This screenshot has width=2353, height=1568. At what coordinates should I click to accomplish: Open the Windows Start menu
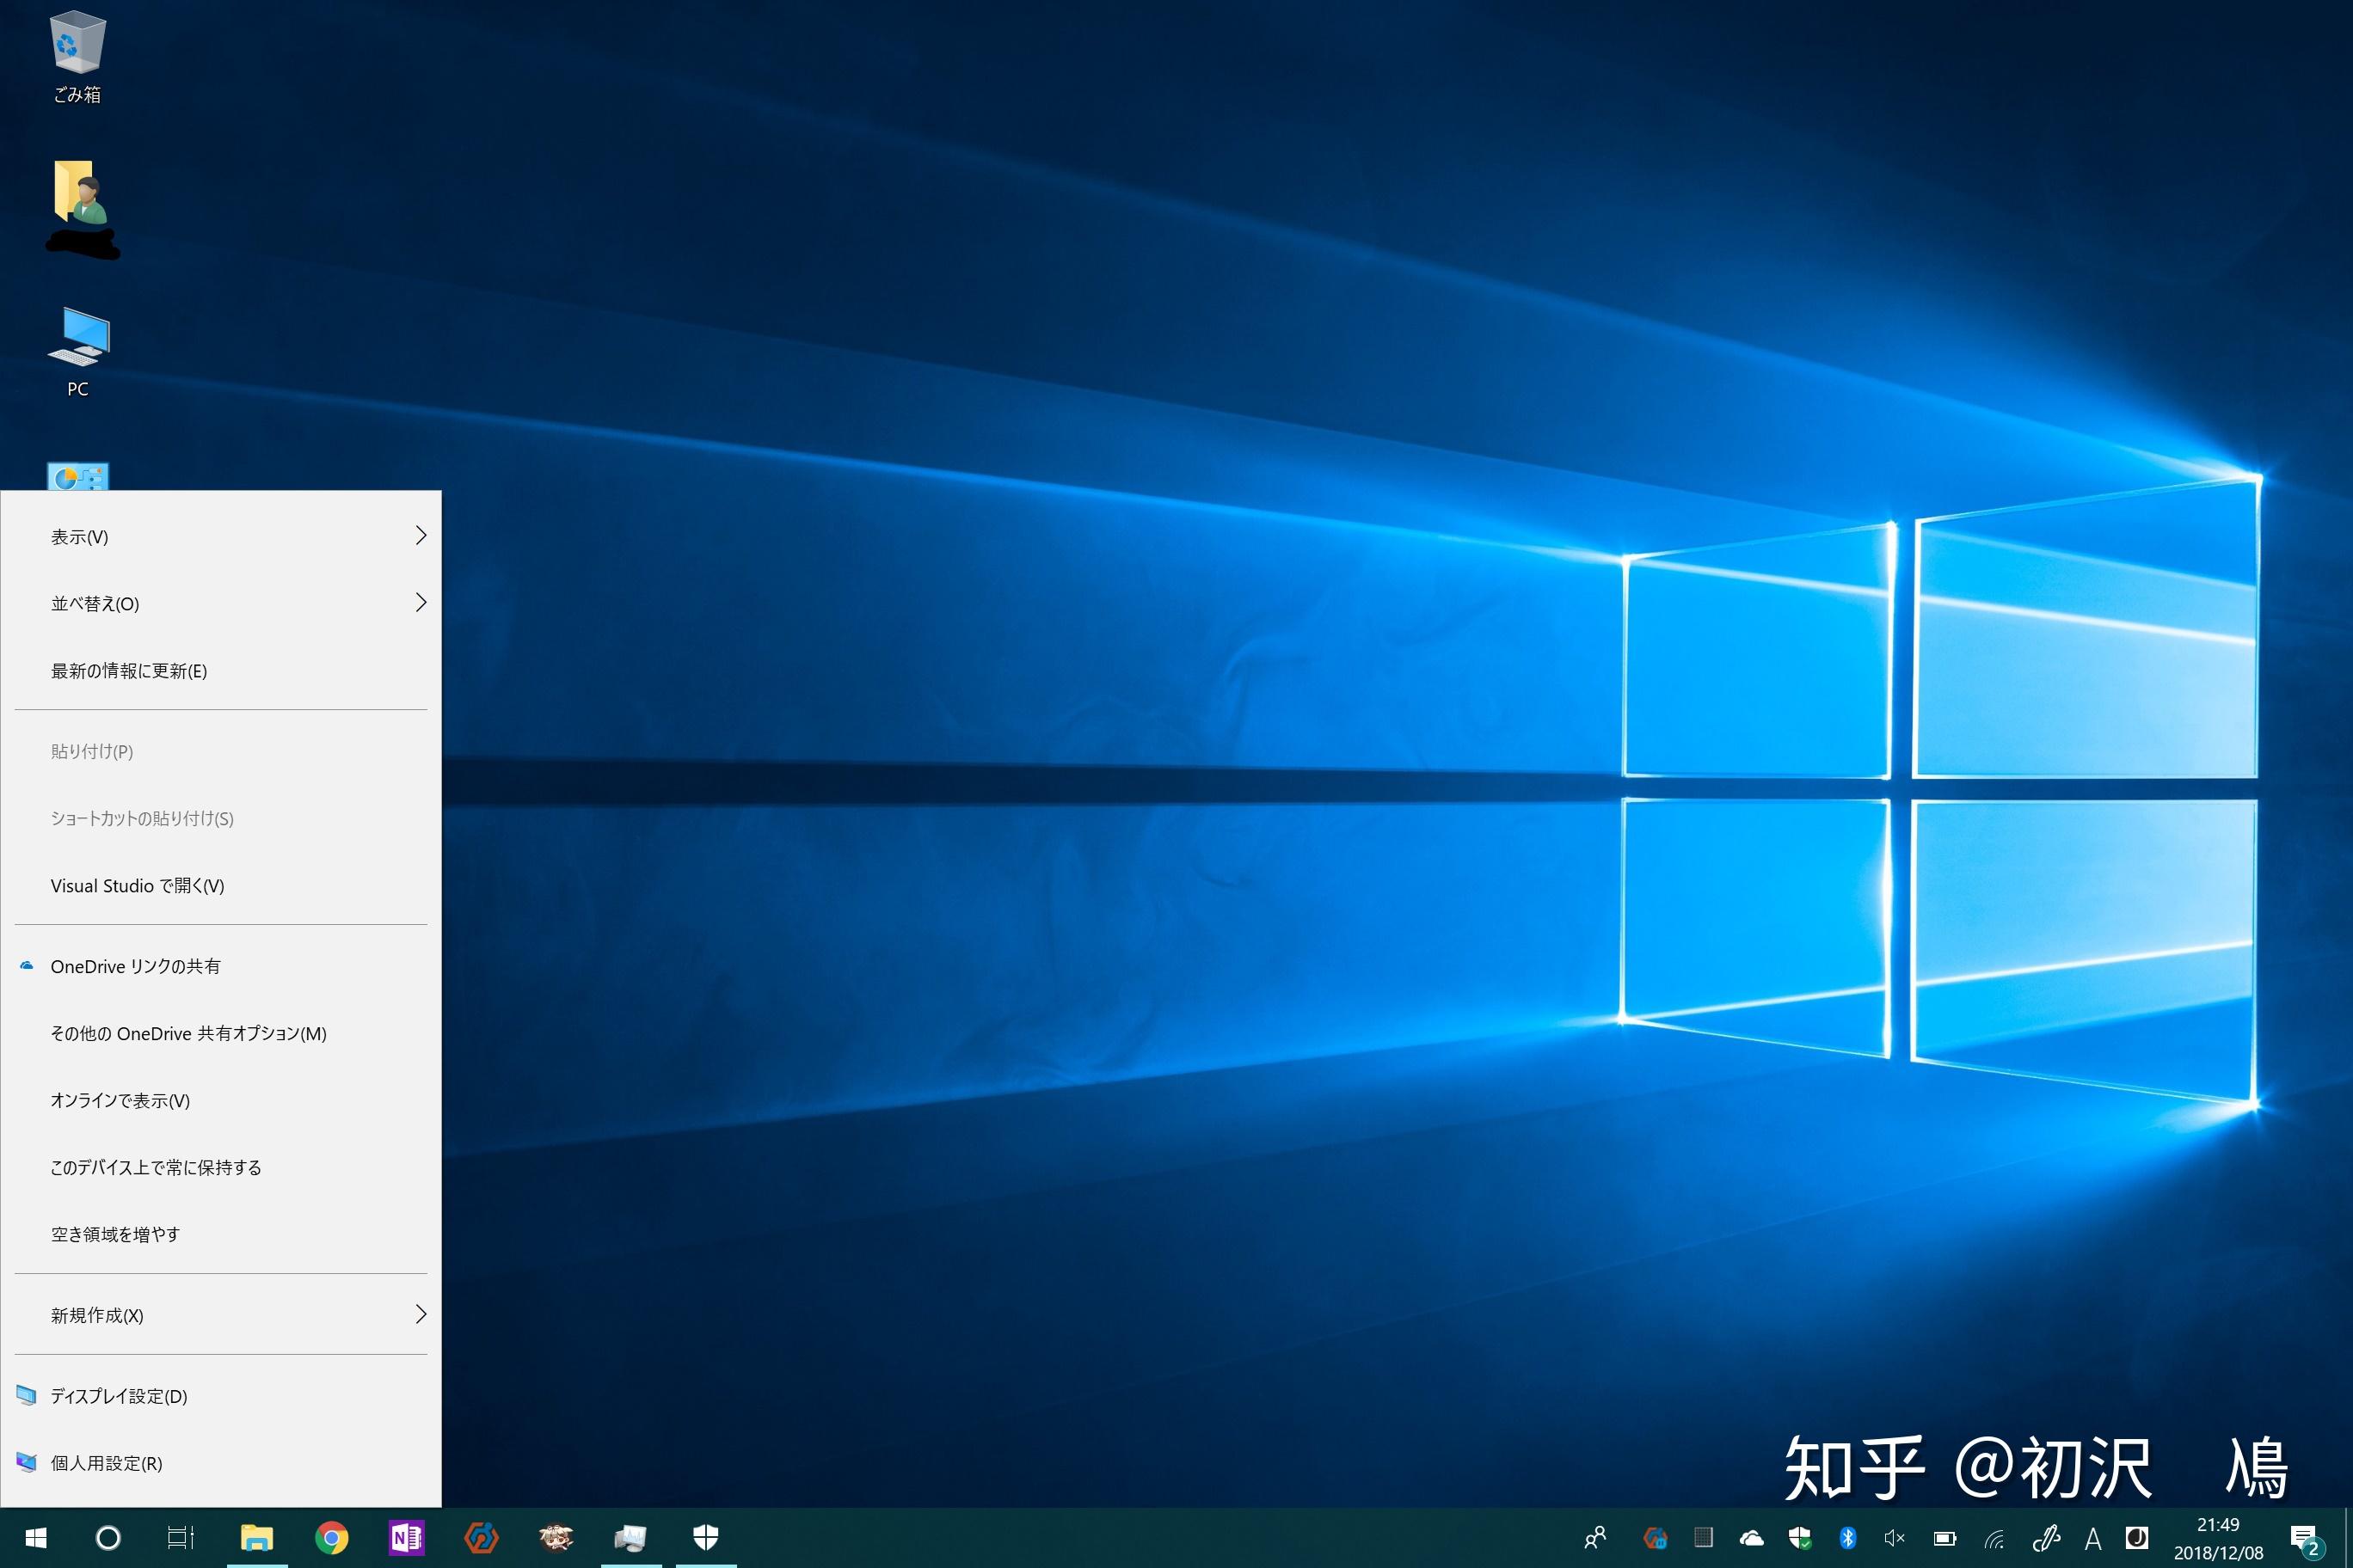pyautogui.click(x=36, y=1538)
